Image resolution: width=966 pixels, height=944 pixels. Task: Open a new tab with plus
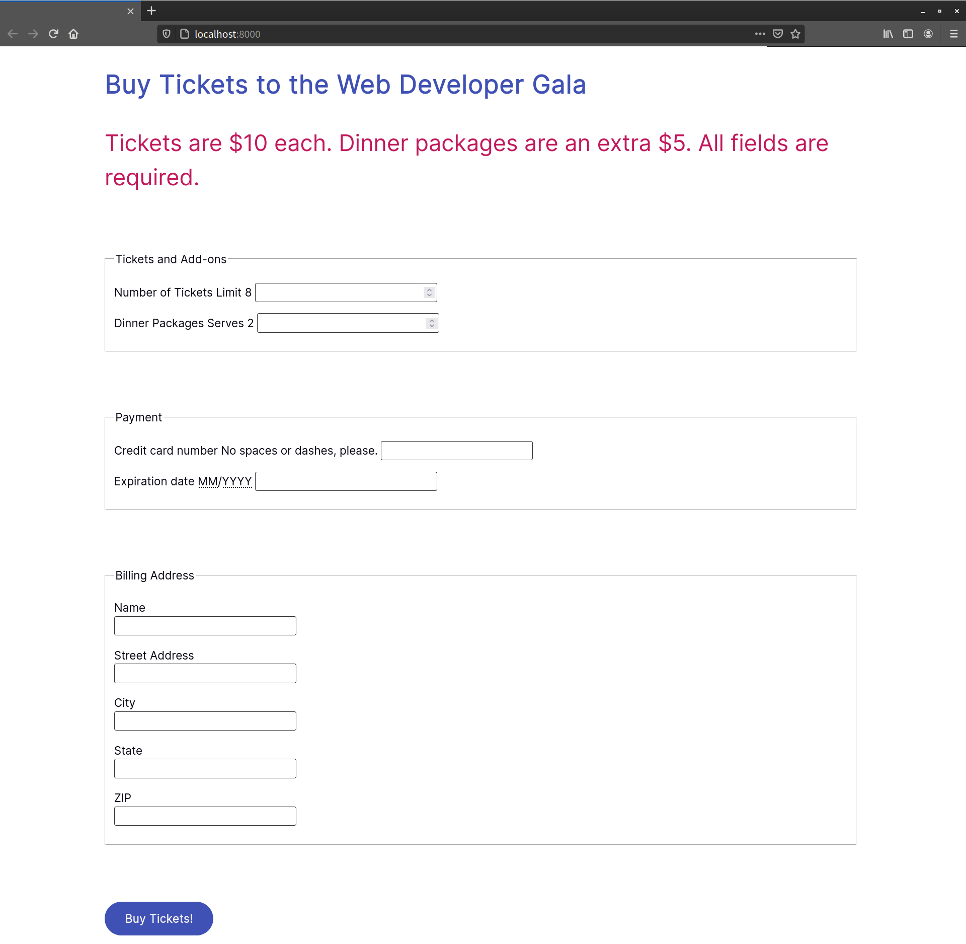(151, 11)
